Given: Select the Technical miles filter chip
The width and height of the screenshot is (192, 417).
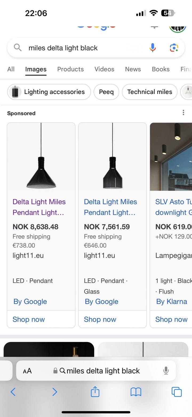Looking at the screenshot, I should [149, 92].
